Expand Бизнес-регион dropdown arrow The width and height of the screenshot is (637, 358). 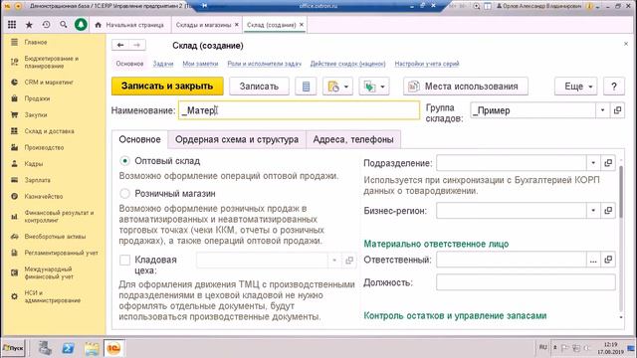(593, 211)
